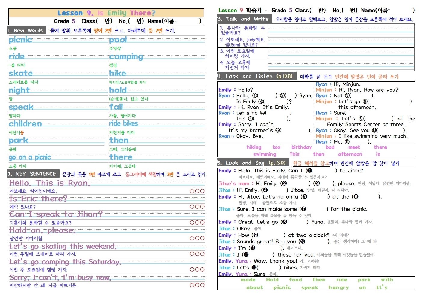Click the Korean line '잠깐만 기다리렴.'
422x298 pixels.
pos(26,239)
